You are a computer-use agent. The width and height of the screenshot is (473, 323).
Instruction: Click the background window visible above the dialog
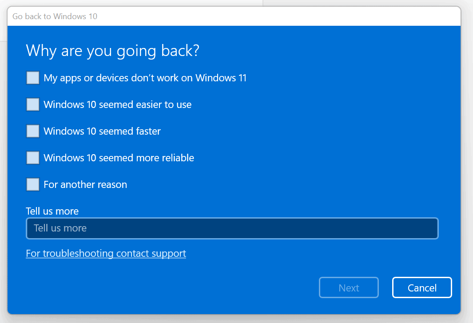pos(133,4)
